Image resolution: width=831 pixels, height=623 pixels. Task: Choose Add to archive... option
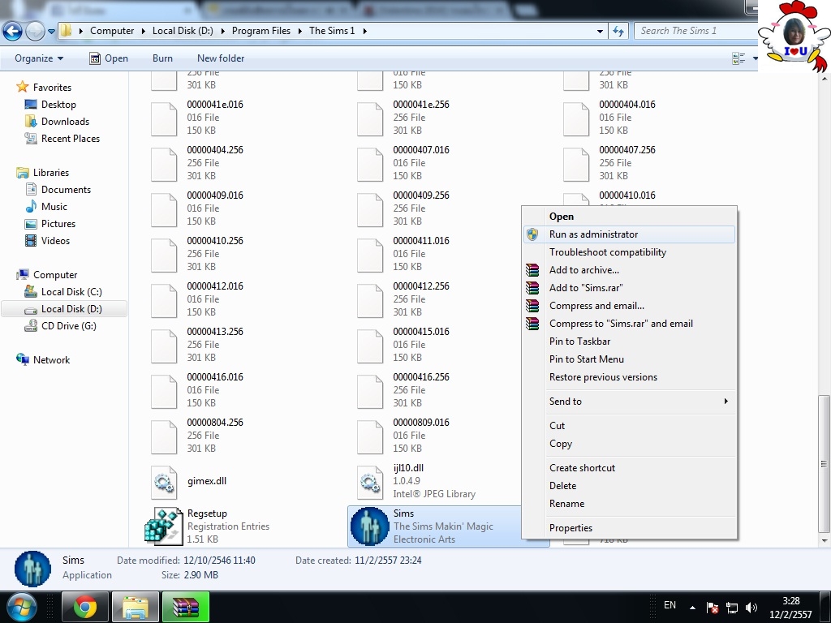pos(630,269)
